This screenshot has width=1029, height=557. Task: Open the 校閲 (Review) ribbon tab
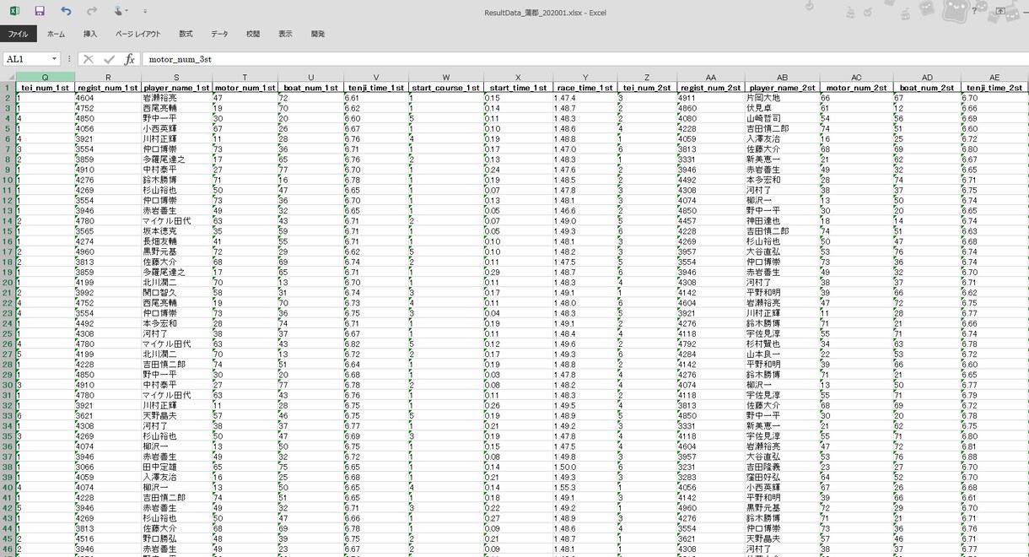click(253, 34)
